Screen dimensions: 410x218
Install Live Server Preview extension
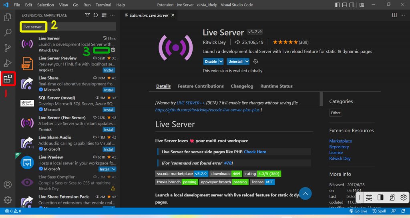[109, 70]
